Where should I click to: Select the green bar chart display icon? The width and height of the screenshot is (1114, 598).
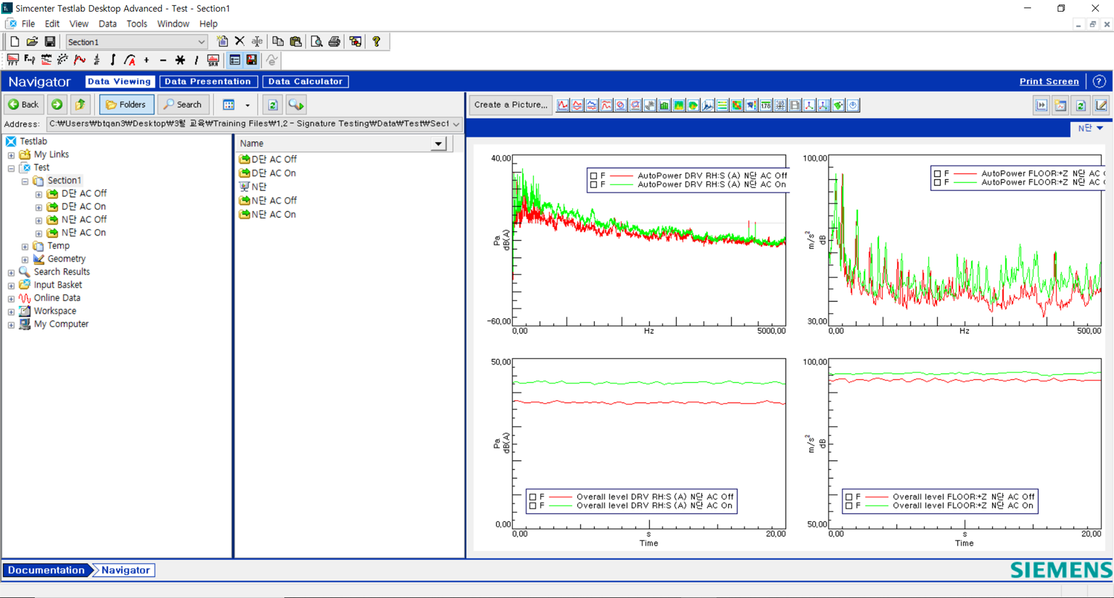tap(664, 105)
